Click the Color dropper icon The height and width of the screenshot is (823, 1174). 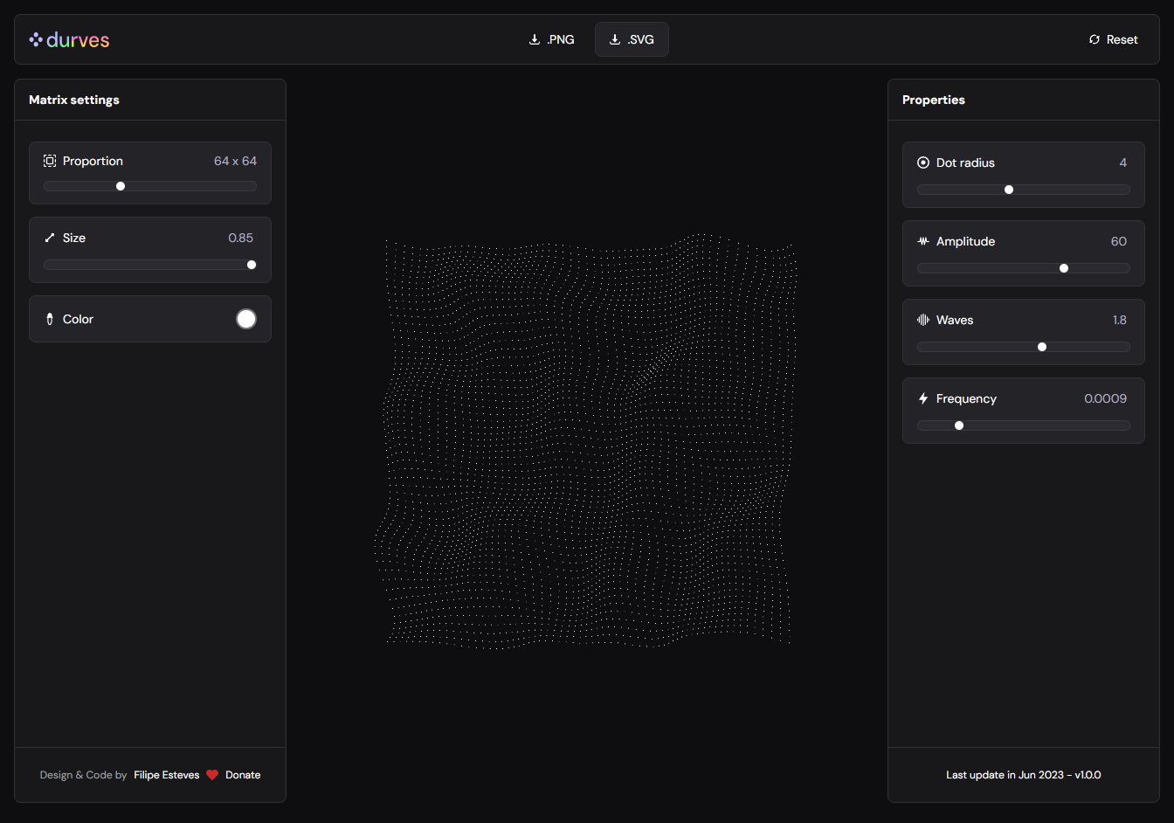50,319
